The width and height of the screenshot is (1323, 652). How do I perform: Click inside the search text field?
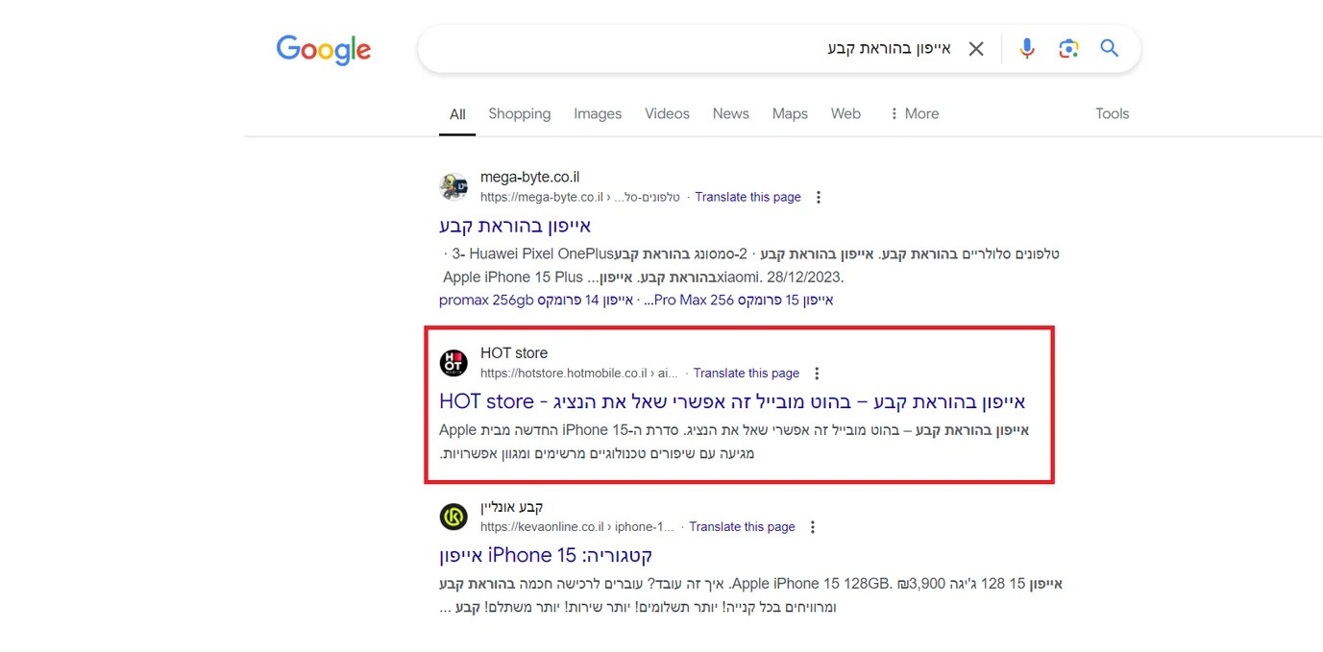(673, 49)
